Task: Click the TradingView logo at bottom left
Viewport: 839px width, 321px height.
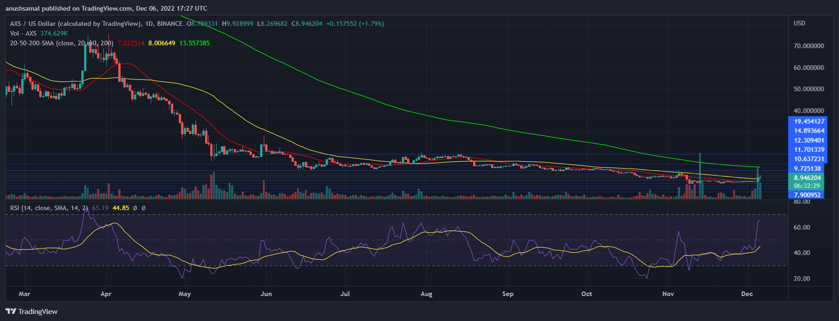Action: (x=31, y=311)
